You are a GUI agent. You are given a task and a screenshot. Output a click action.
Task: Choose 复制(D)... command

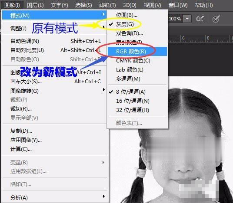[x=54, y=131]
